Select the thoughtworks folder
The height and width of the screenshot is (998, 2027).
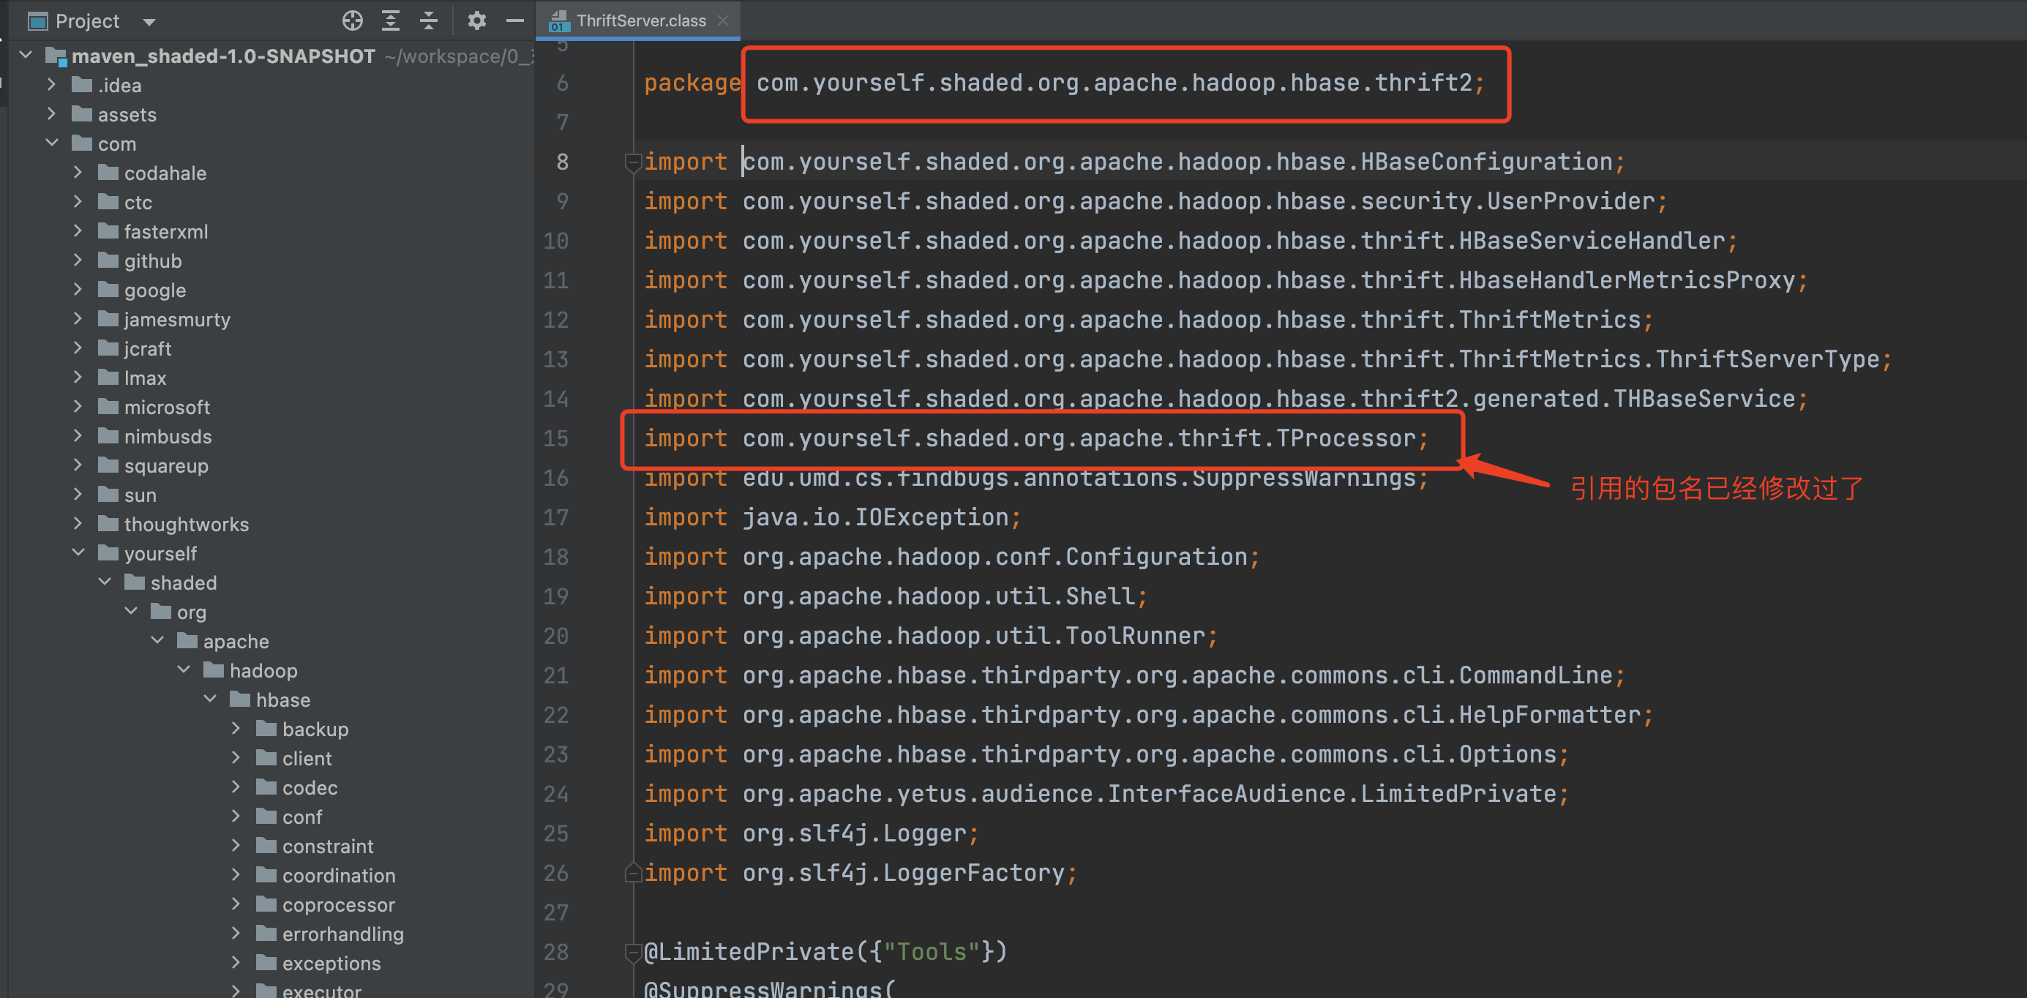186,524
